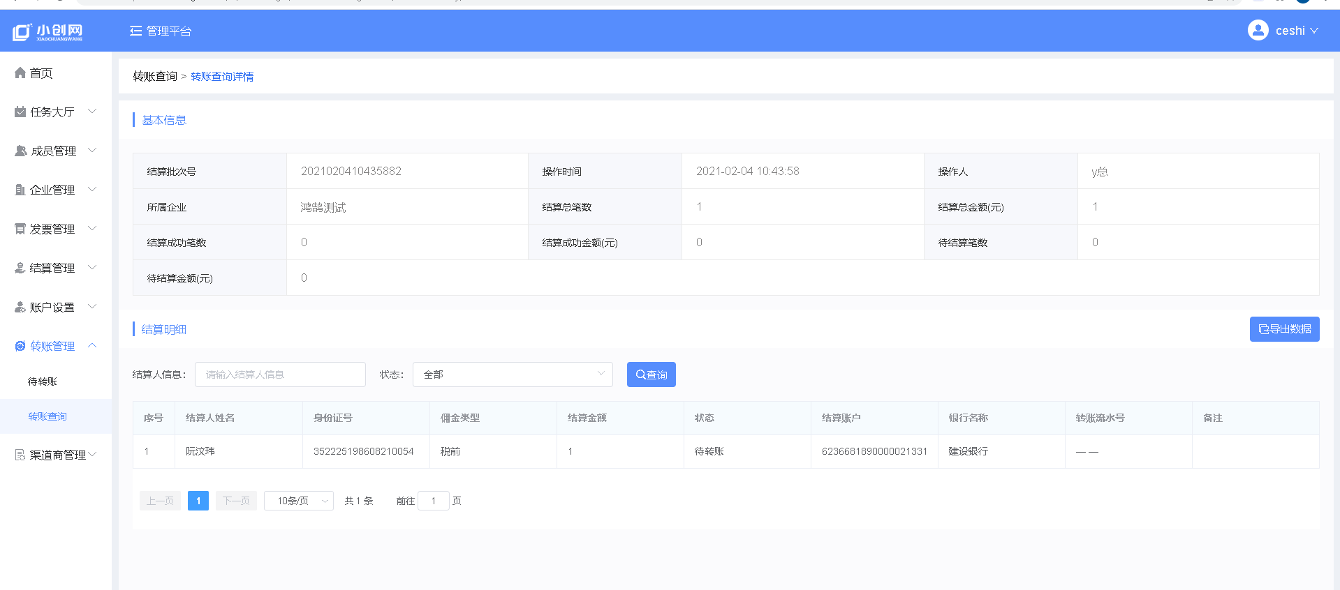Click the home icon beside 首页

20,73
